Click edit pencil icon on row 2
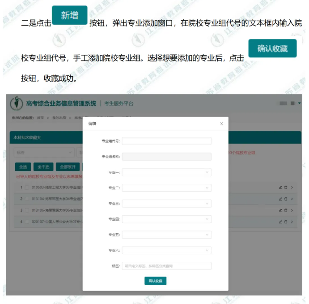Image resolution: width=309 pixels, height=304 pixels. pos(280,199)
